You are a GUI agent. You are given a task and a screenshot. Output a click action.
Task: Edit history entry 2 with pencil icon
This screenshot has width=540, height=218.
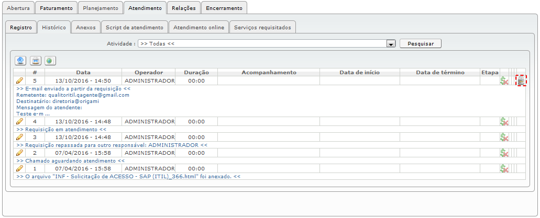[x=19, y=153]
